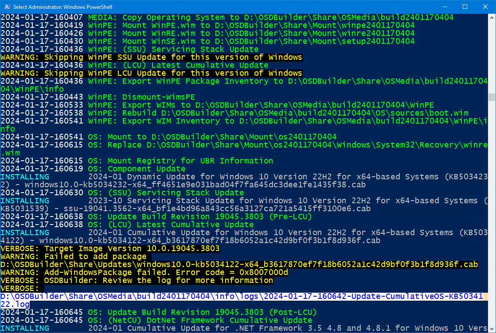
Task: Click 'OS: (LCU) Latest Cumulative Update' line
Action: 127,225
